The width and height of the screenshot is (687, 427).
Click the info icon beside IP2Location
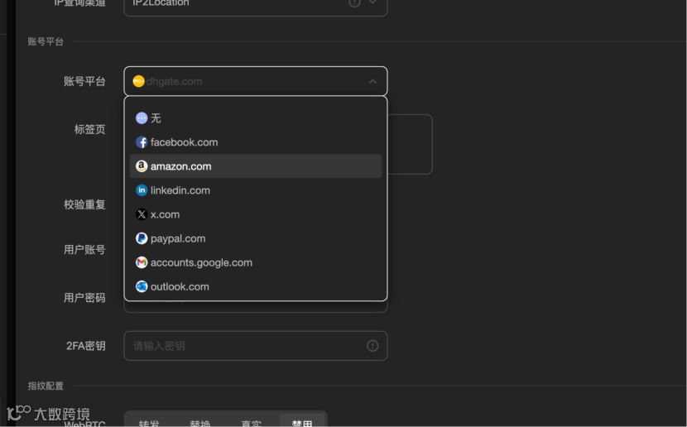click(x=354, y=2)
